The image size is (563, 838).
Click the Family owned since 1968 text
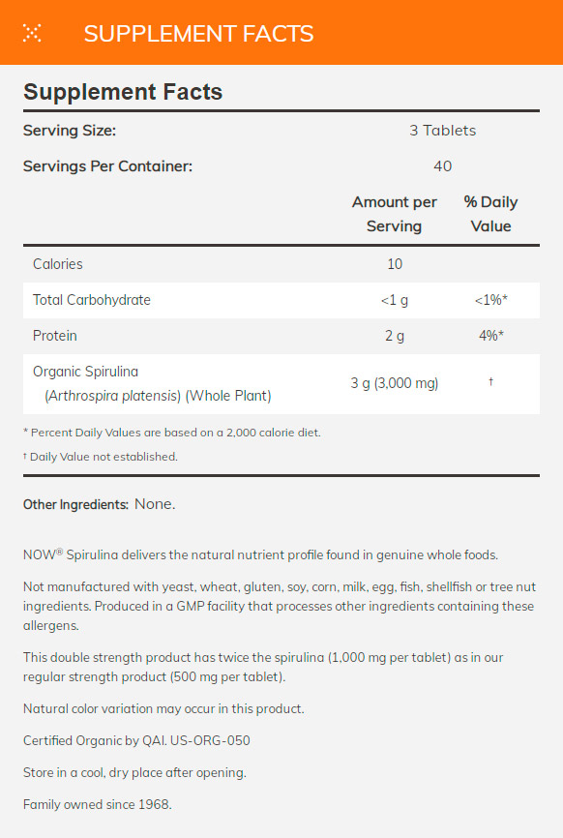point(97,804)
